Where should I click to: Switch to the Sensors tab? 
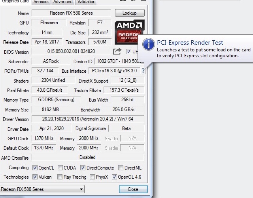point(41,2)
